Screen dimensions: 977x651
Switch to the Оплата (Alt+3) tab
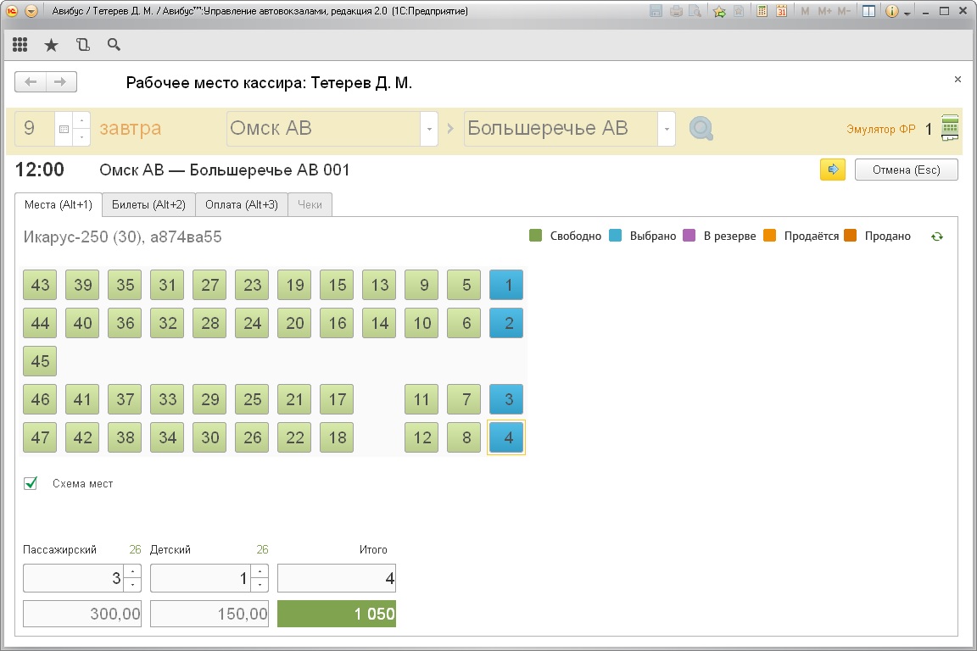[x=242, y=204]
